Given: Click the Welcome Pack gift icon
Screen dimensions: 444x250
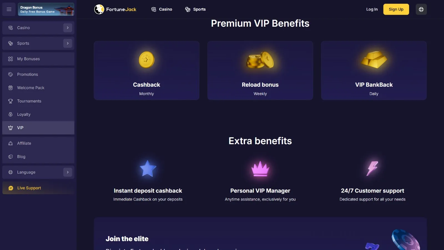Looking at the screenshot, I should tap(11, 88).
